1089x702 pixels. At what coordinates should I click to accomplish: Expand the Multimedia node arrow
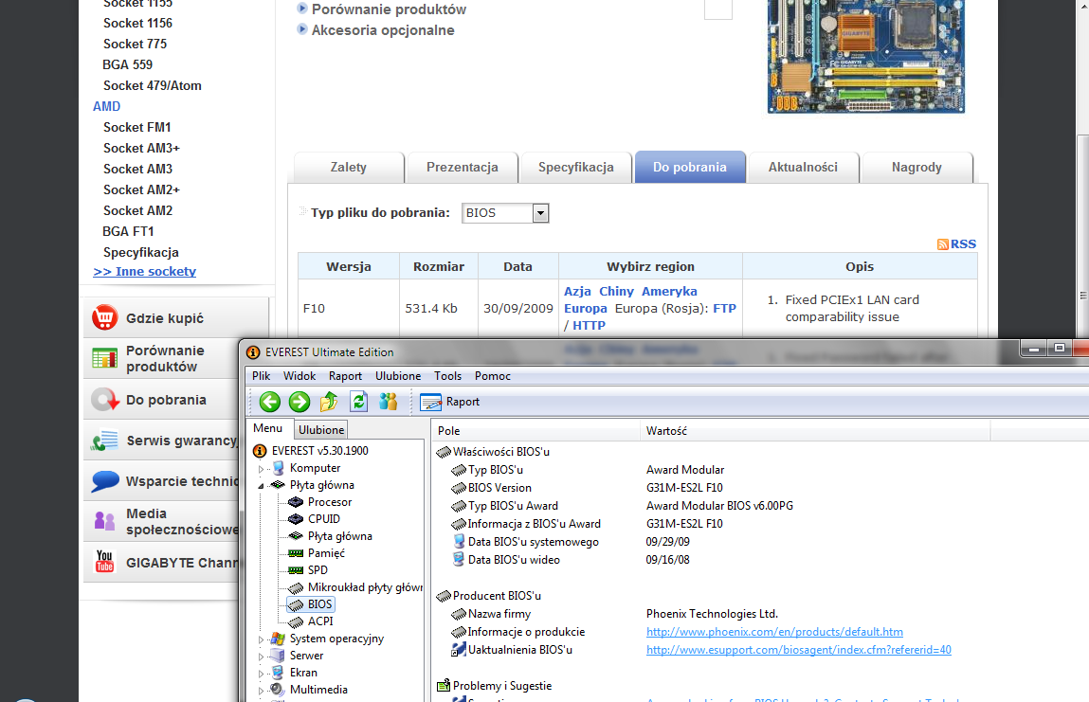point(262,691)
